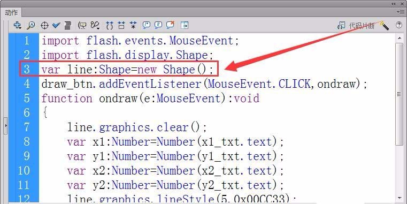
Task: Click the opening brace on line 6
Action: tap(45, 113)
